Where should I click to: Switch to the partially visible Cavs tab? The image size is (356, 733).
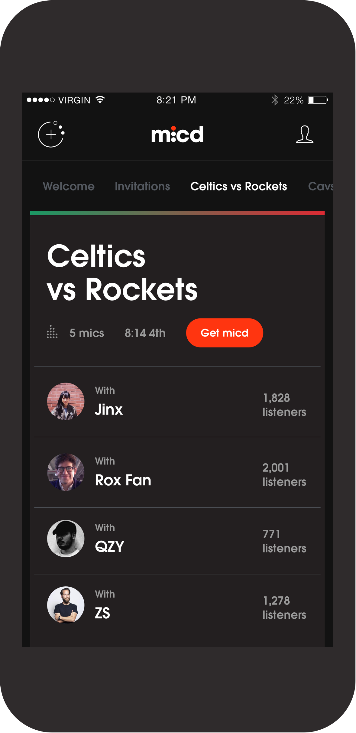click(x=320, y=186)
